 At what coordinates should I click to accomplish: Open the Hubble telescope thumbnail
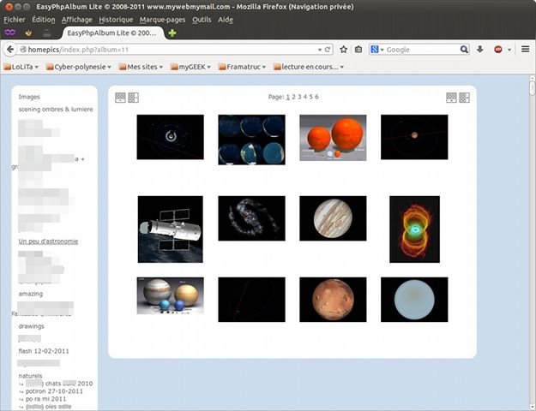[x=170, y=229]
